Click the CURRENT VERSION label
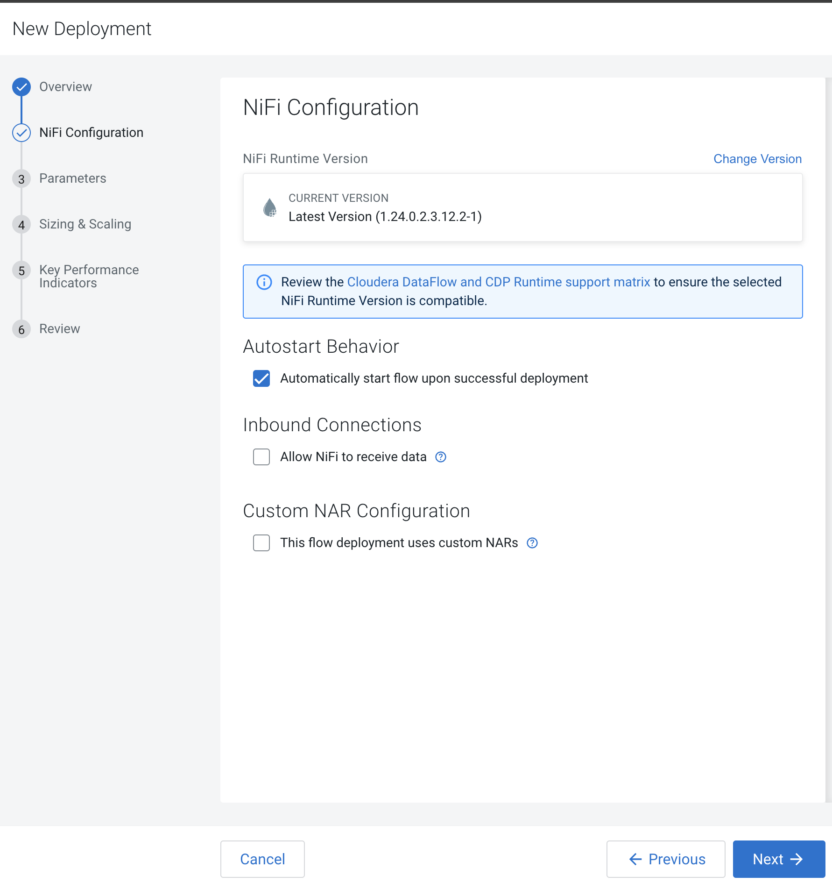Image resolution: width=832 pixels, height=883 pixels. (338, 198)
